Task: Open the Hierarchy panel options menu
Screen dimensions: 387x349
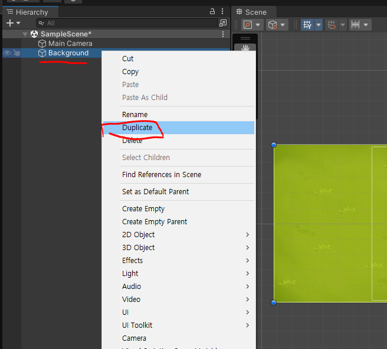Action: pyautogui.click(x=223, y=12)
